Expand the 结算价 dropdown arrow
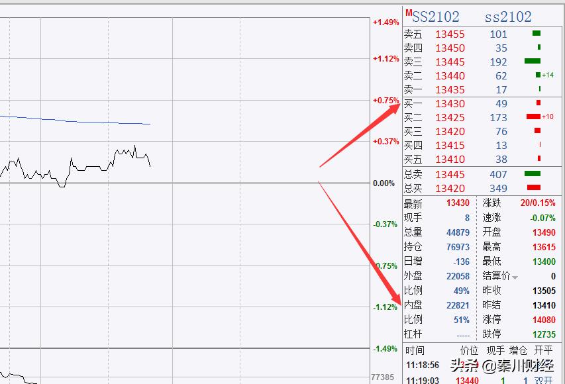Viewport: 565px width, 384px height. (515, 277)
